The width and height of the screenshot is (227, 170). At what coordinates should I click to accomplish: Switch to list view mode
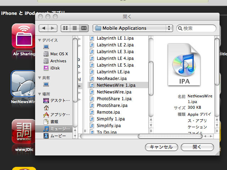click(x=75, y=28)
